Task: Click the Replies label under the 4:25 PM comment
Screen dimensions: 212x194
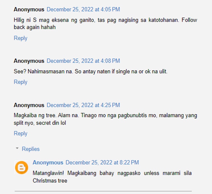Action: click(x=31, y=149)
